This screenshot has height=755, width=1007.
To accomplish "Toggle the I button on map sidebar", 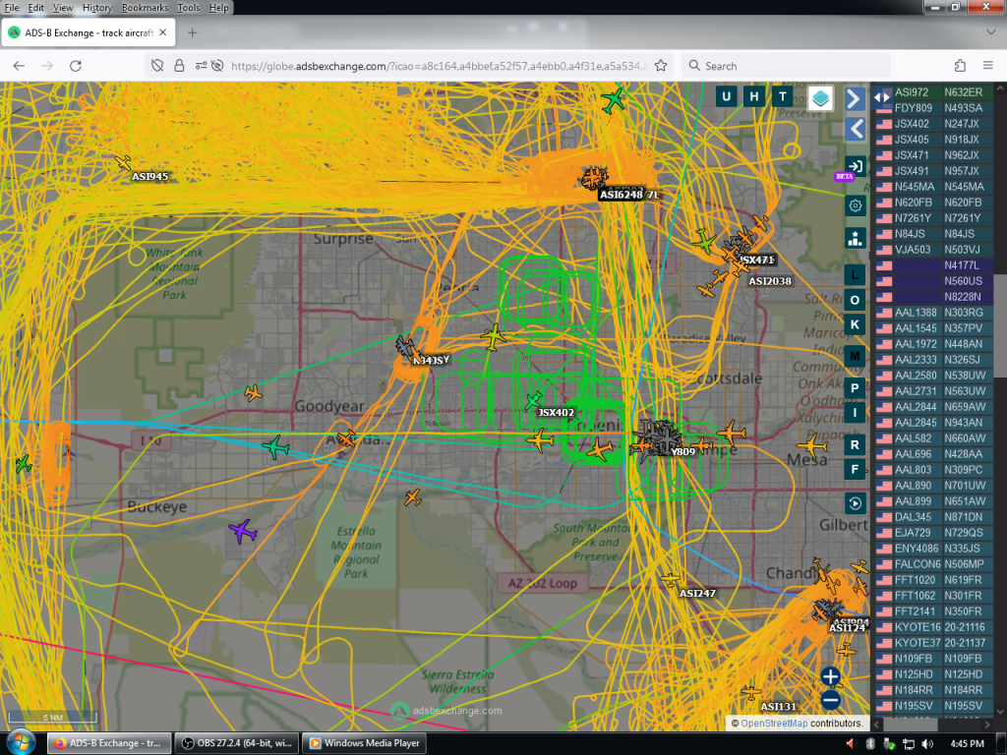I will click(x=855, y=413).
